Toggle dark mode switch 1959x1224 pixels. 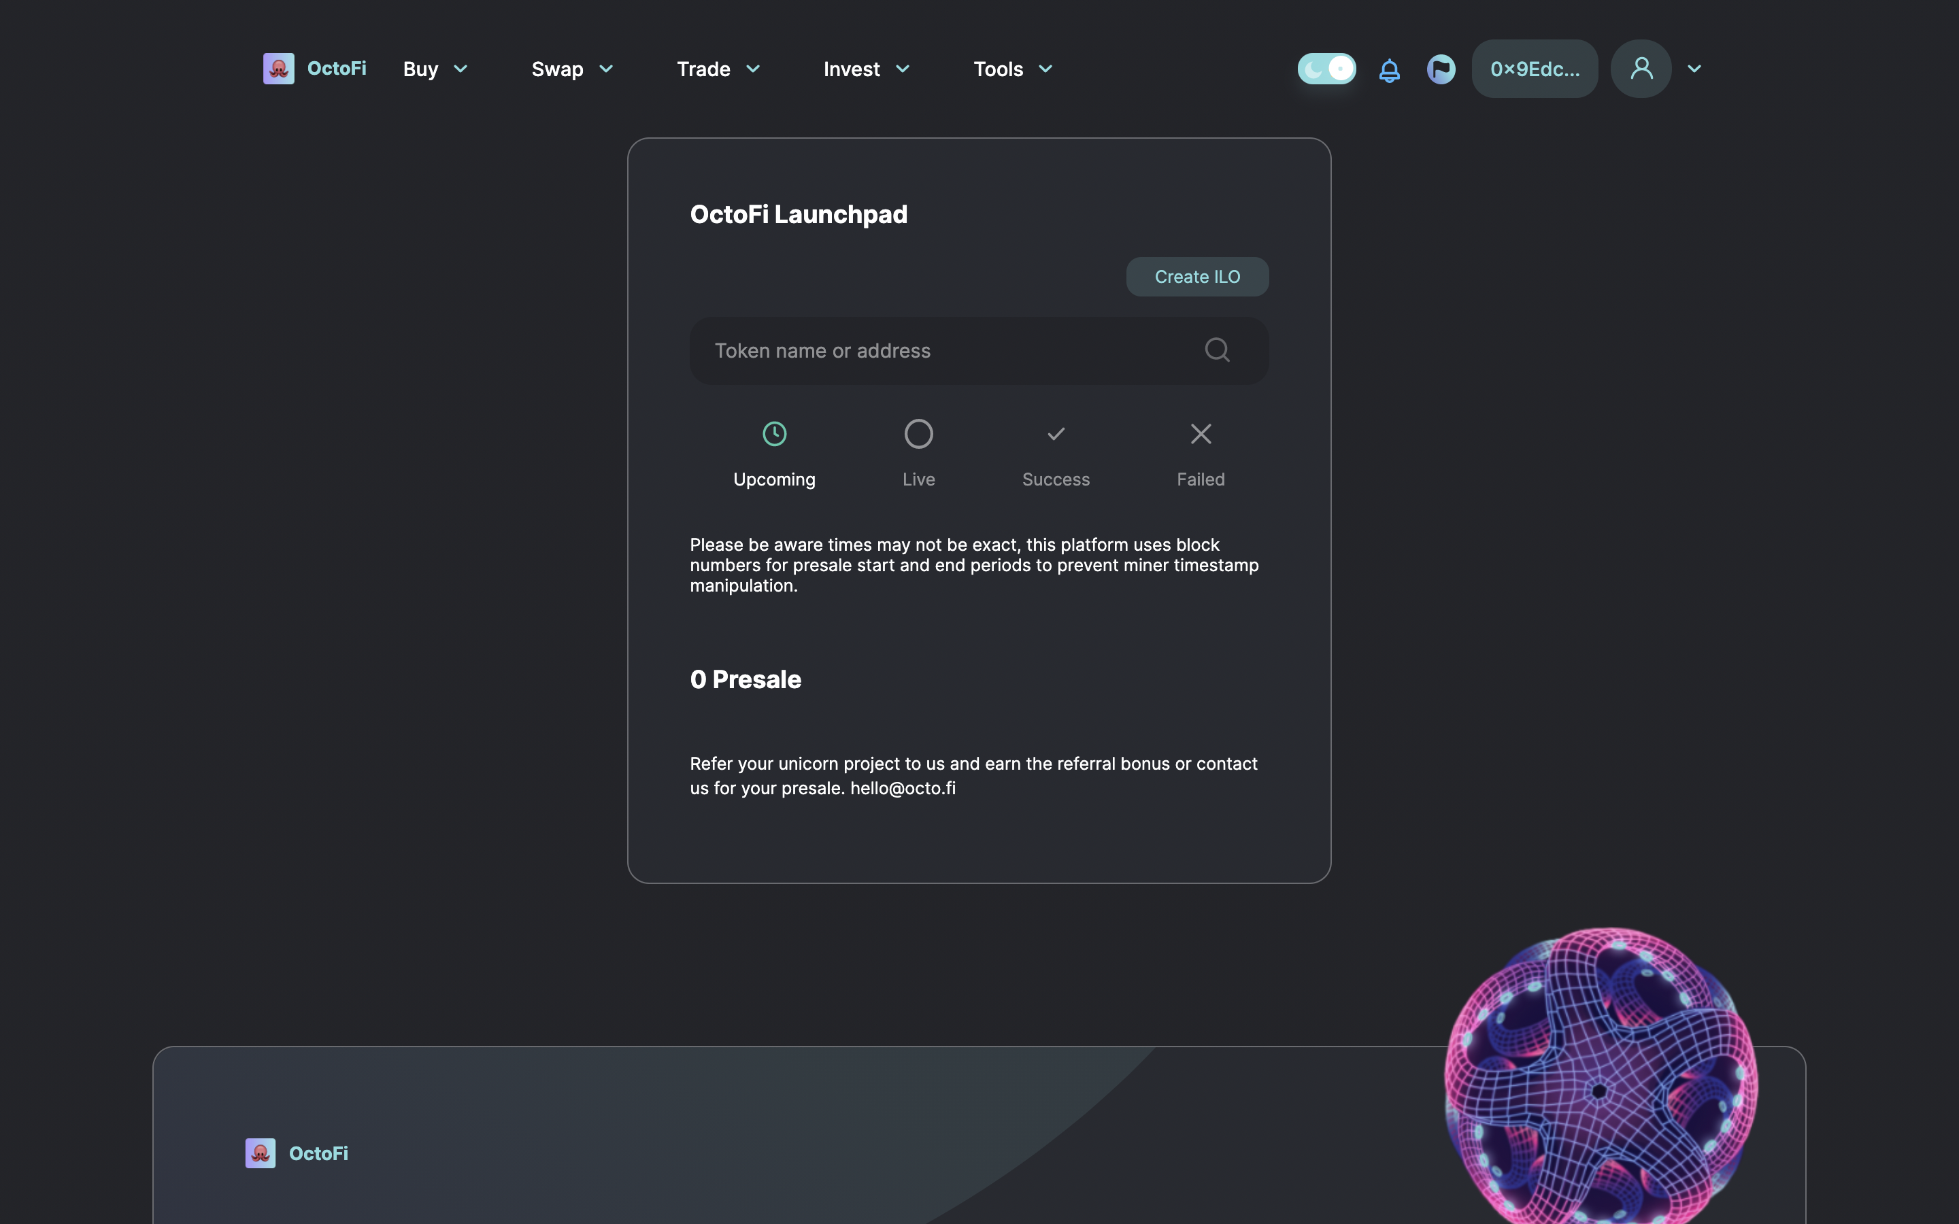[x=1326, y=69]
